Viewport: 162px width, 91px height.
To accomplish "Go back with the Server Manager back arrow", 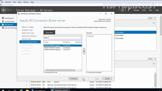I will (4, 10).
